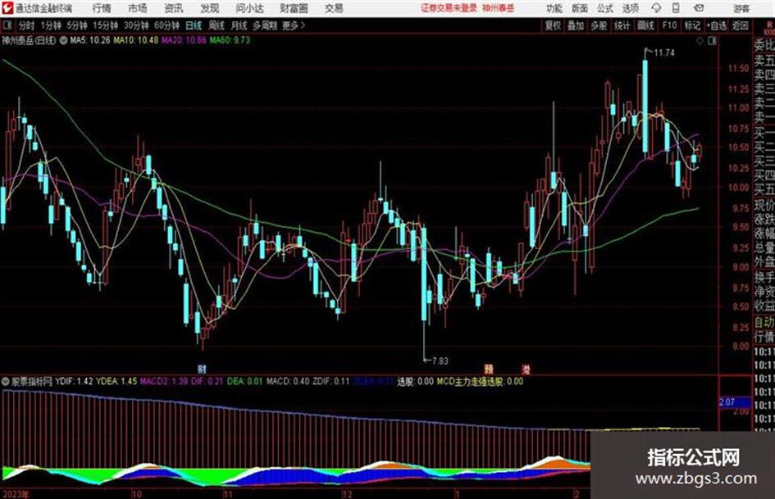The height and width of the screenshot is (499, 775).
Task: Toggle 叠加 overlay mode
Action: coord(576,25)
